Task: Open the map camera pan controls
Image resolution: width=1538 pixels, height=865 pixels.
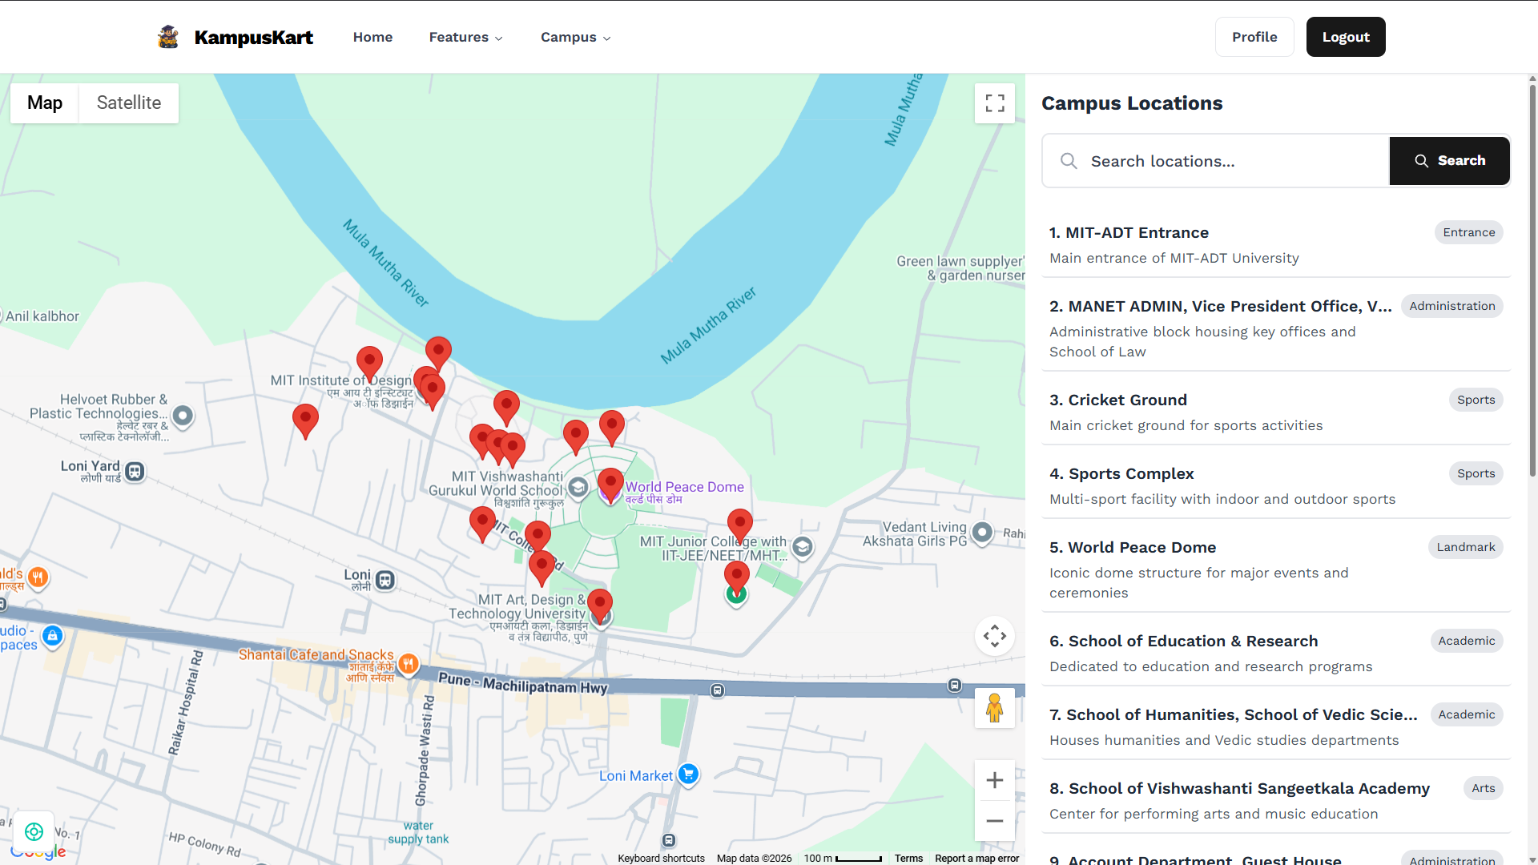Action: click(x=995, y=636)
